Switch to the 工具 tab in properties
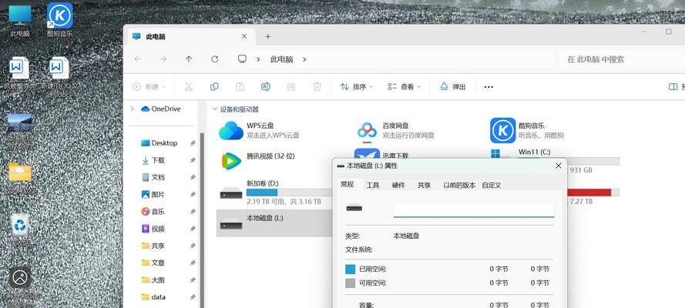This screenshot has height=308, width=685. coord(372,185)
